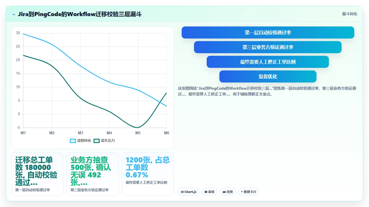
Task: Click the M1 x-axis label
Action: pos(23,133)
